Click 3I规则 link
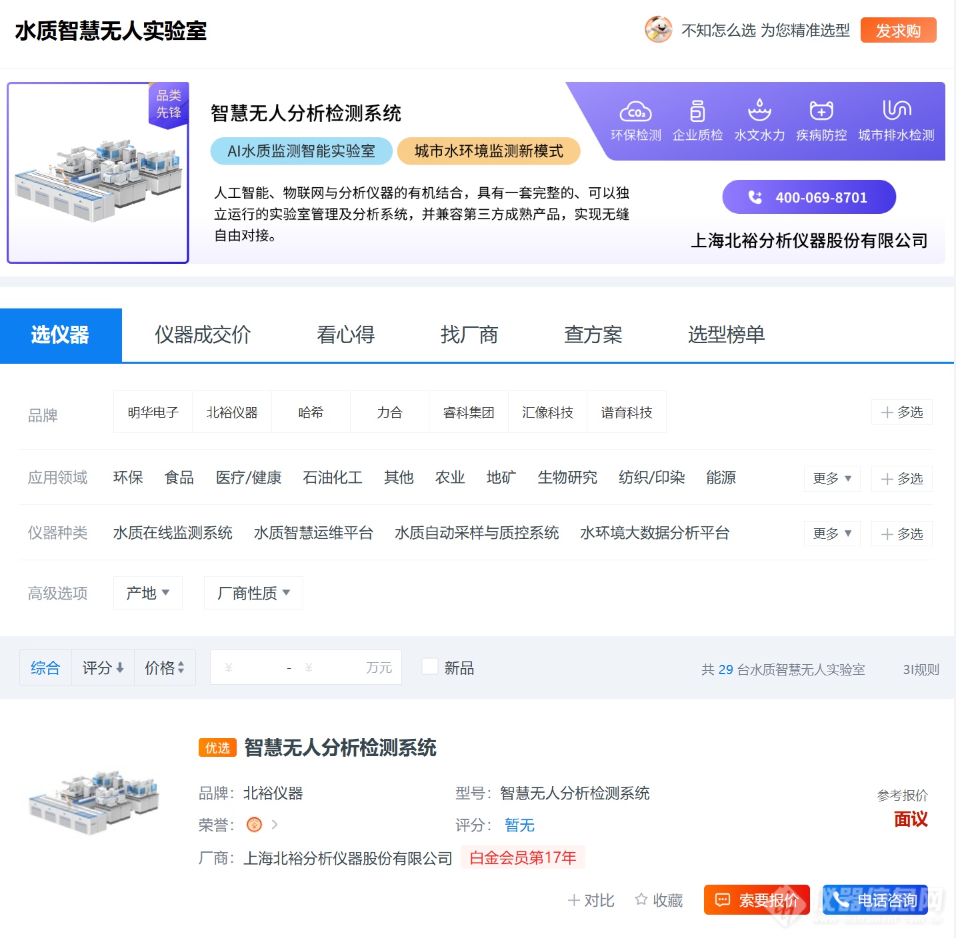Viewport: 956px width, 938px height. [921, 670]
